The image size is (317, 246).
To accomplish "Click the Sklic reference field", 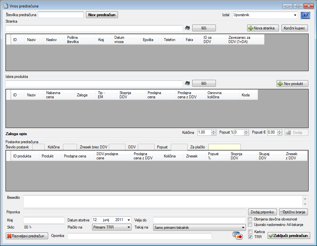I will click(44, 227).
